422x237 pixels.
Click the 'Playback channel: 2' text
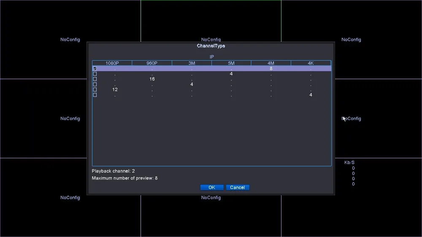coord(113,171)
